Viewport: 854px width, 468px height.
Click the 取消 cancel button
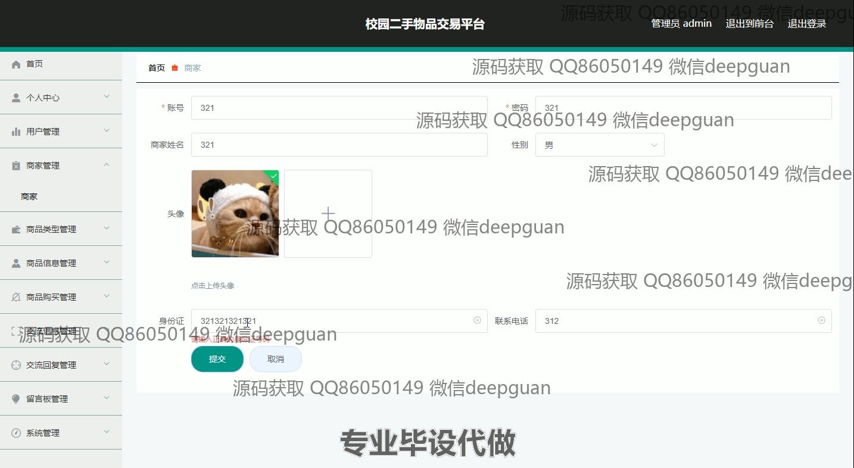[276, 359]
